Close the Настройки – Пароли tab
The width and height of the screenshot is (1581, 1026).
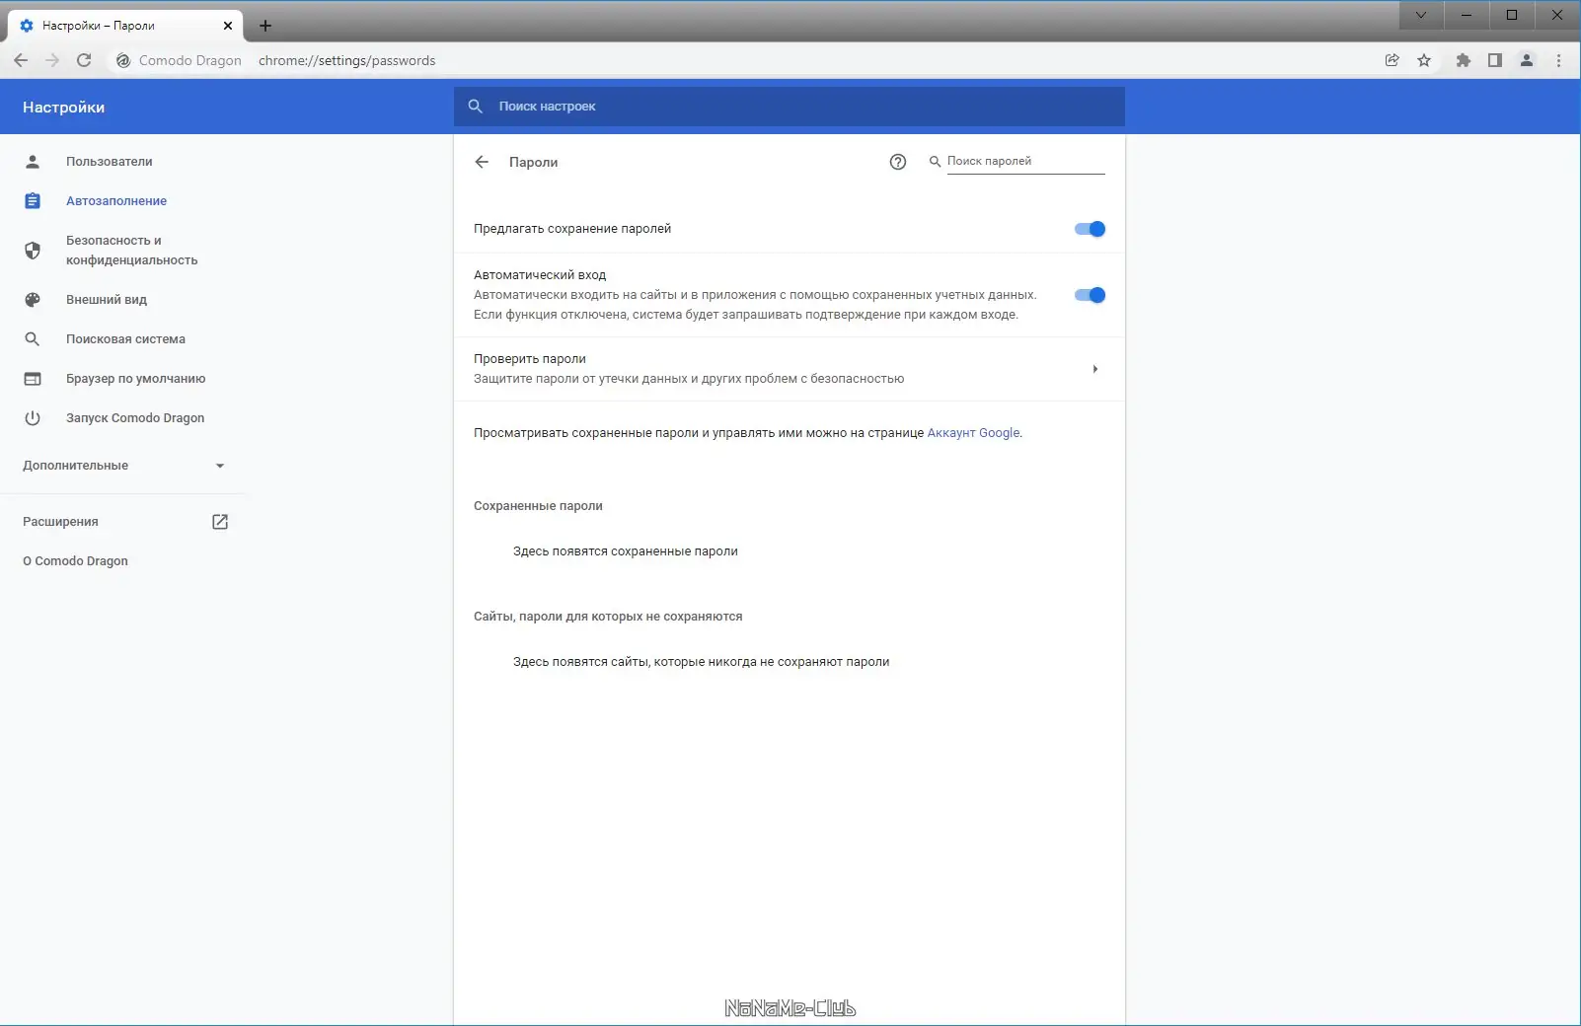pyautogui.click(x=228, y=26)
